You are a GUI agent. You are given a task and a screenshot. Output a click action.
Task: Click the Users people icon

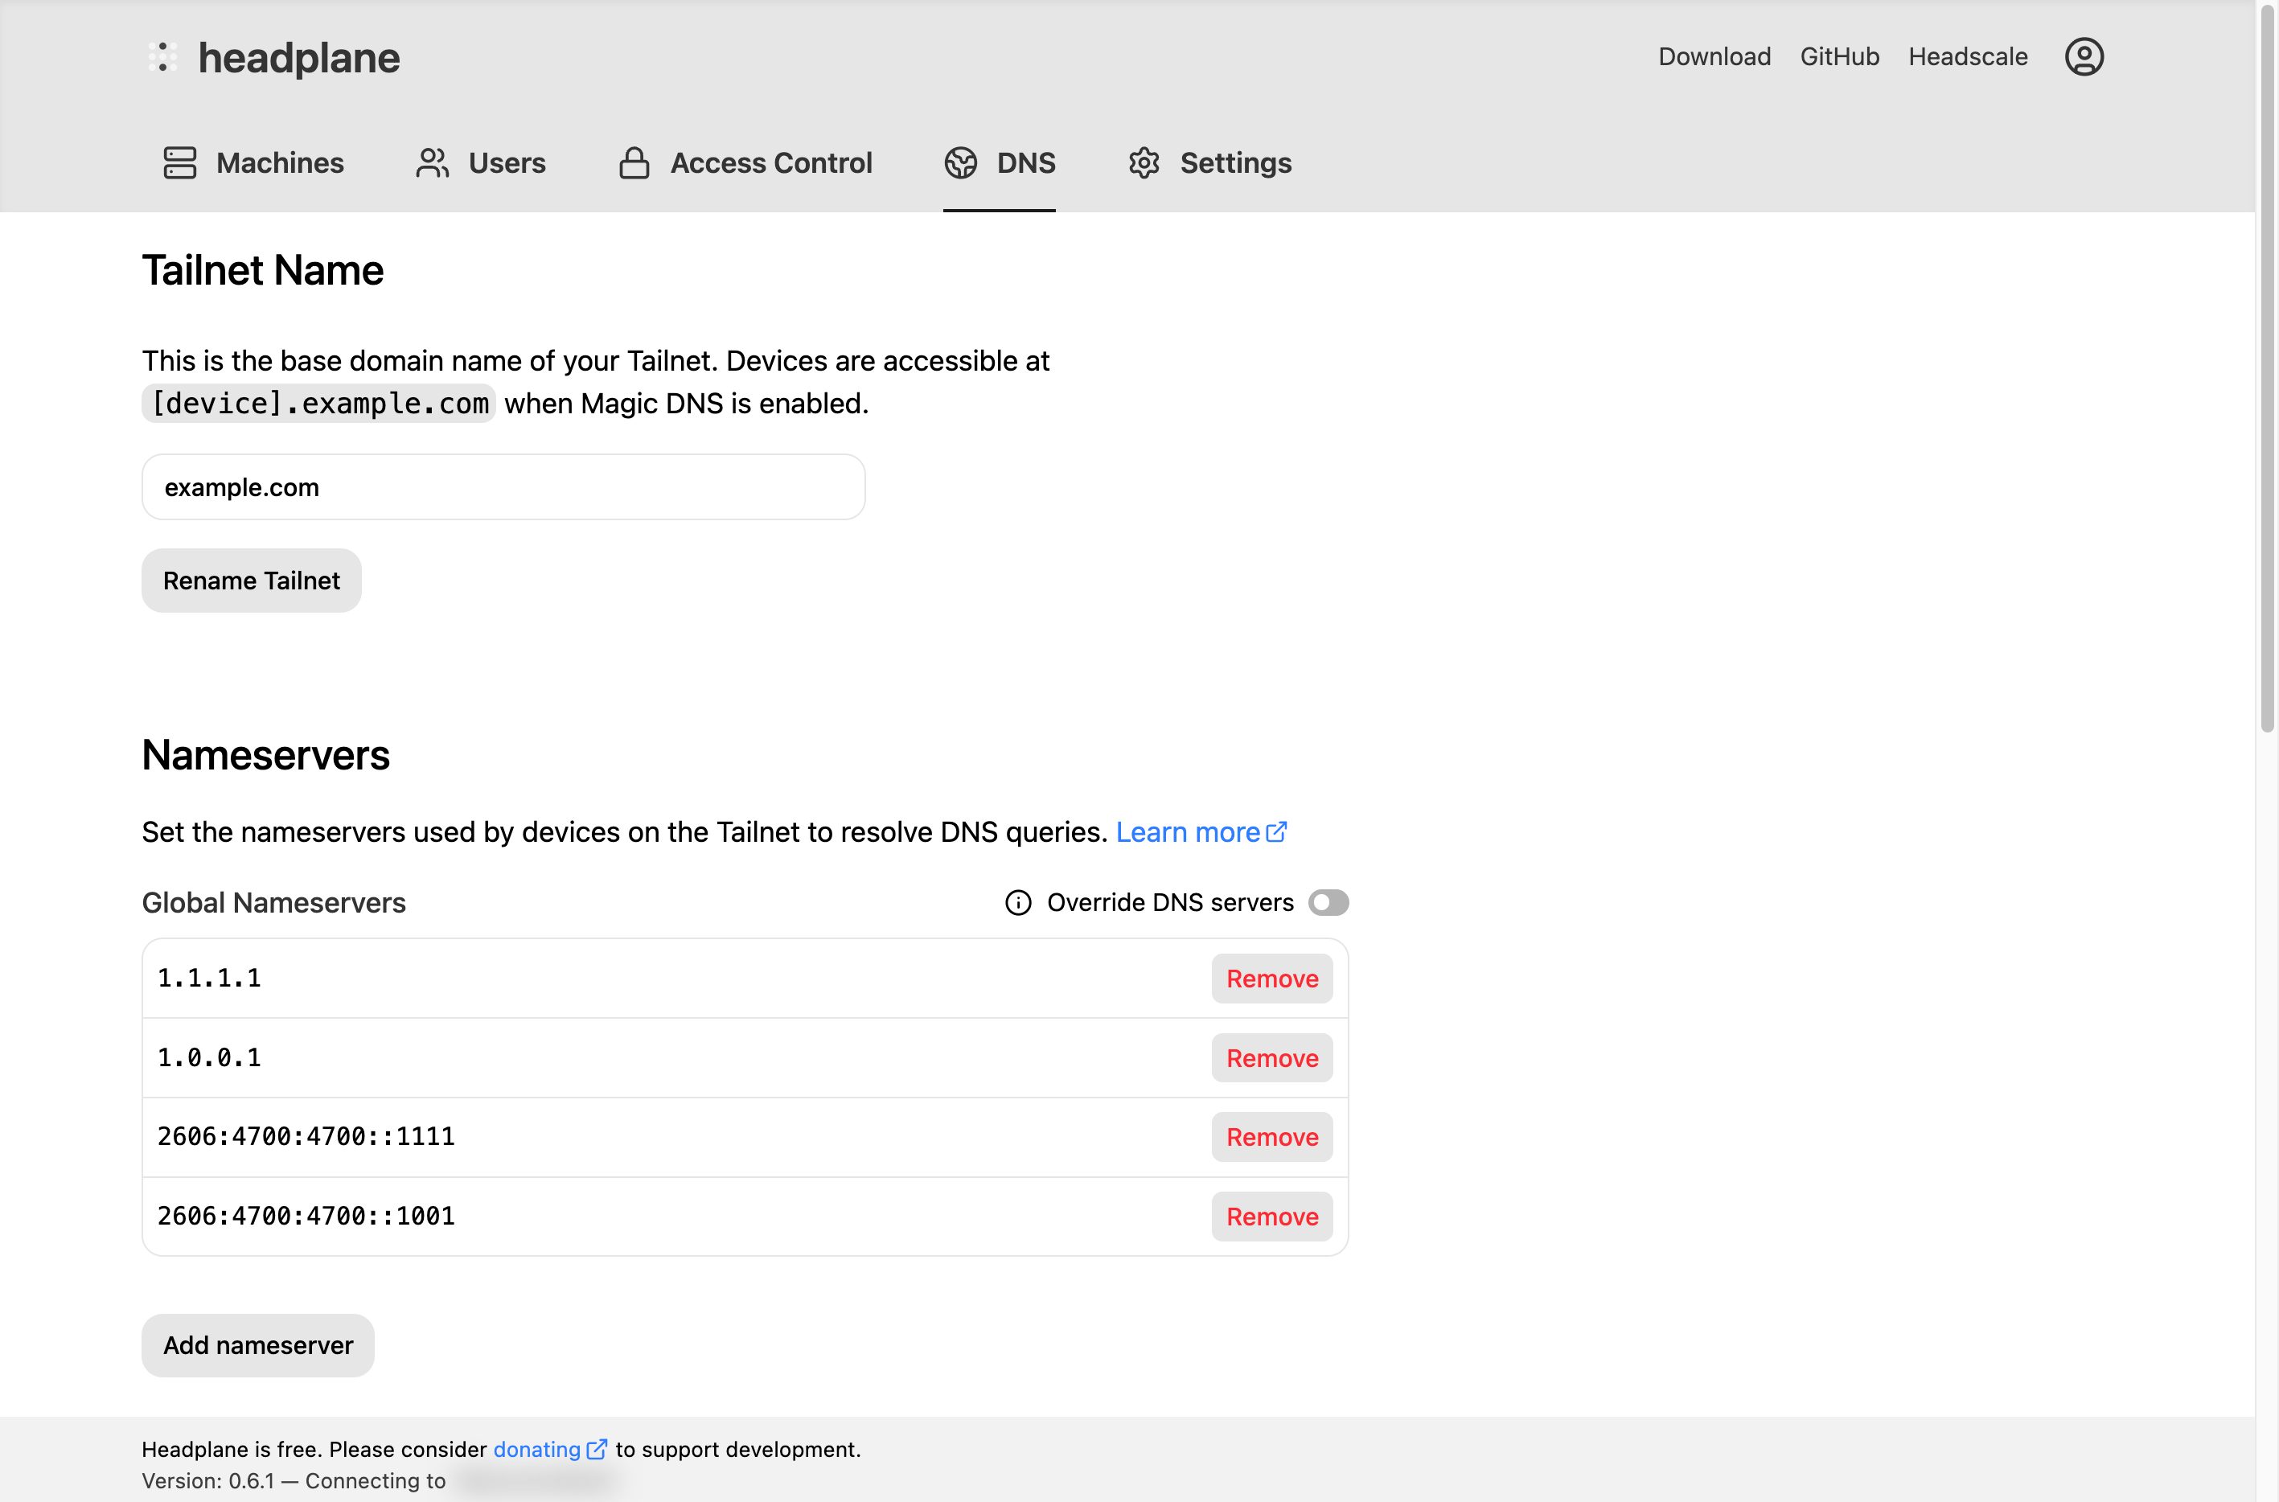click(432, 163)
